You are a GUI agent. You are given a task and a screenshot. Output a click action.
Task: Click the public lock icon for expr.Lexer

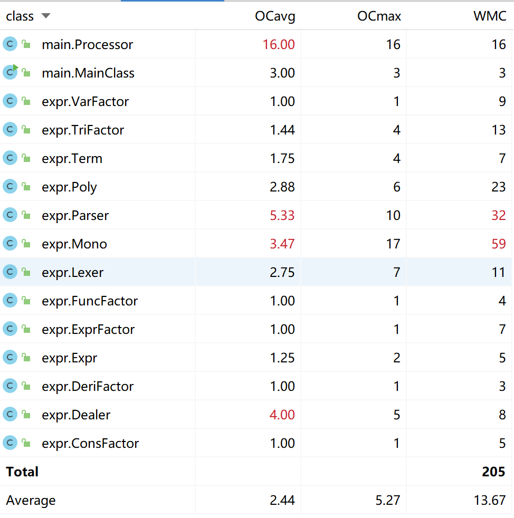coord(26,272)
